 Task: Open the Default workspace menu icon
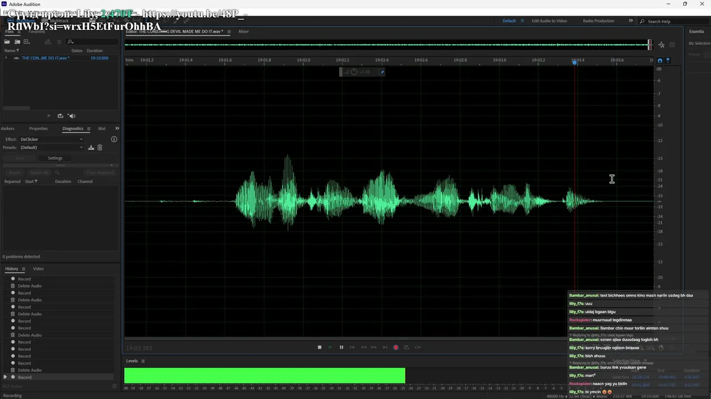[x=522, y=21]
